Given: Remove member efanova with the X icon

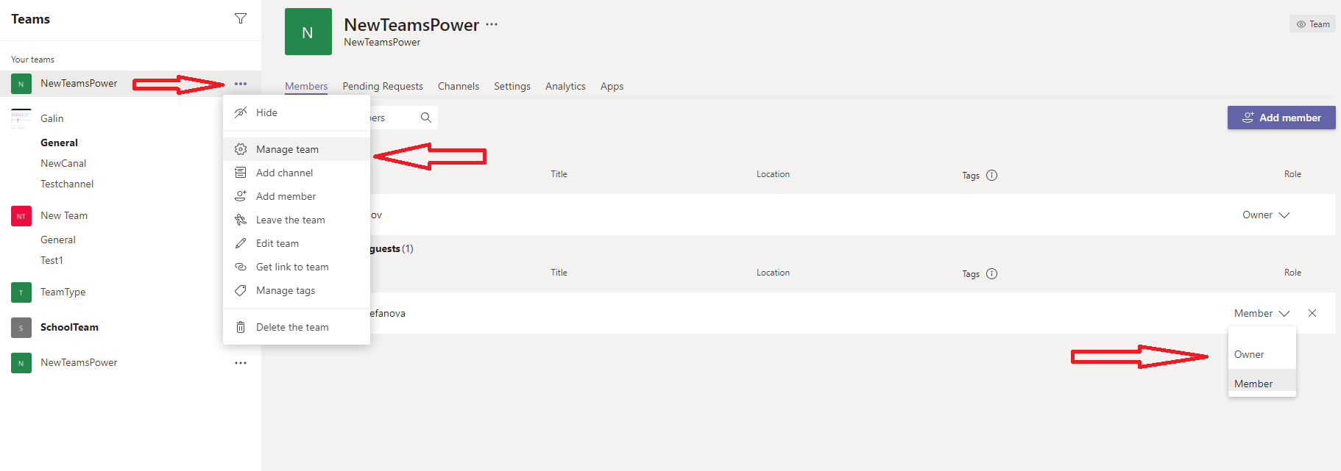Looking at the screenshot, I should tap(1312, 313).
